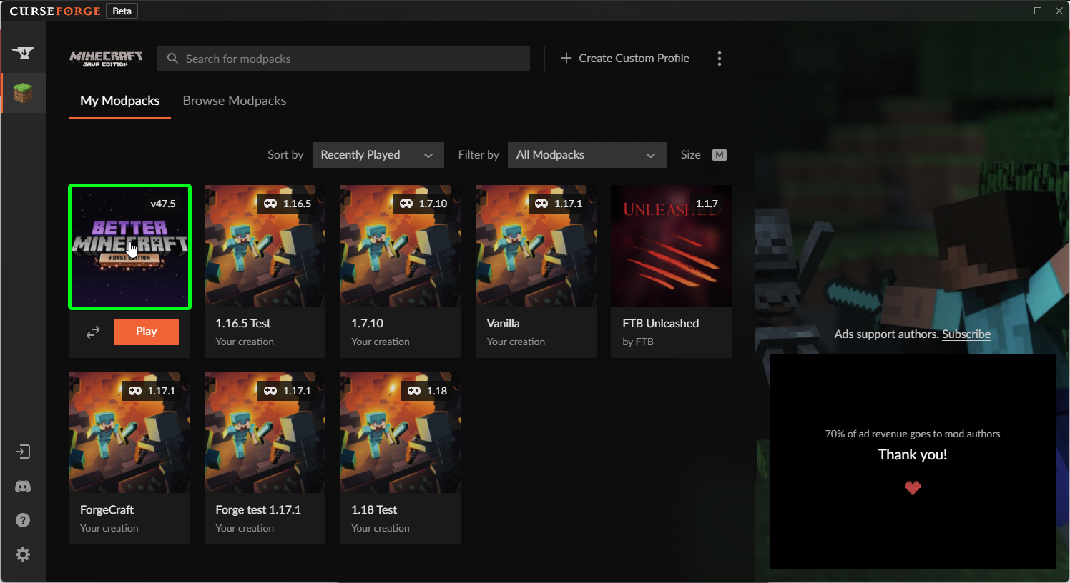This screenshot has width=1070, height=583.
Task: Open the 1.18 Test modpack thumbnail
Action: 401,432
